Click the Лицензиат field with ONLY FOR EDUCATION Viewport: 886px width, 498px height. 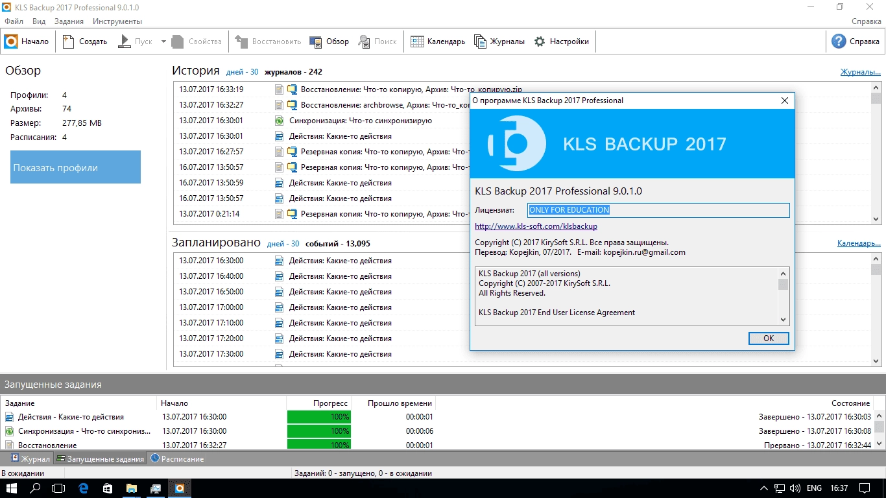[x=658, y=210]
